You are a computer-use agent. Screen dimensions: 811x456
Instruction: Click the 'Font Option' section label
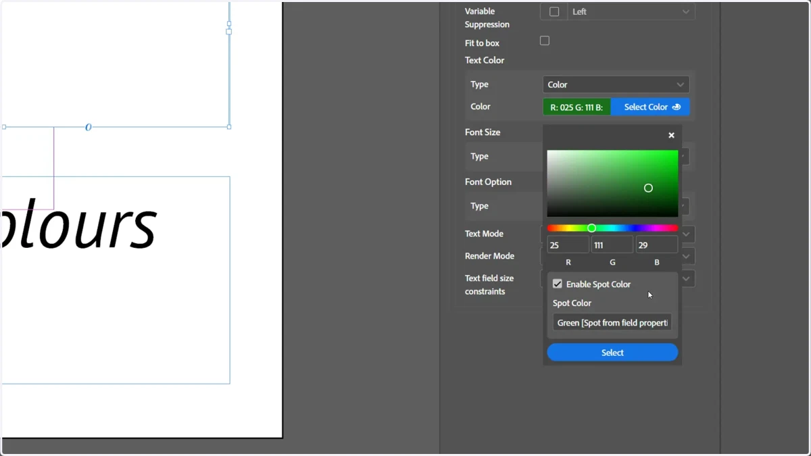[x=488, y=182]
